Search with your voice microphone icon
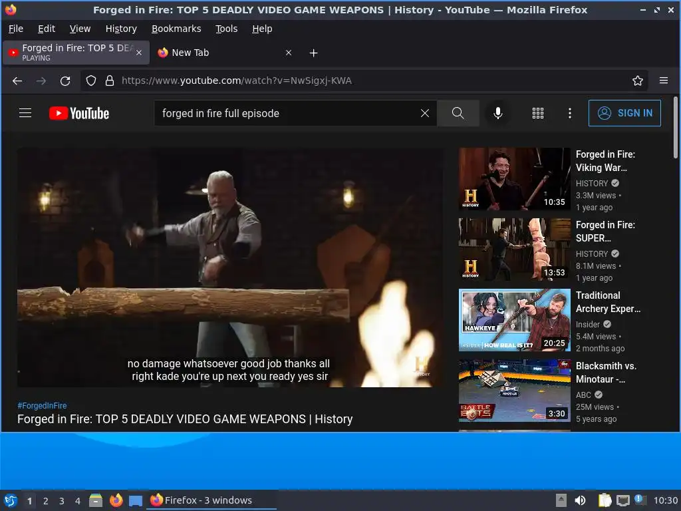Screen dimensions: 681x511 click(x=497, y=113)
